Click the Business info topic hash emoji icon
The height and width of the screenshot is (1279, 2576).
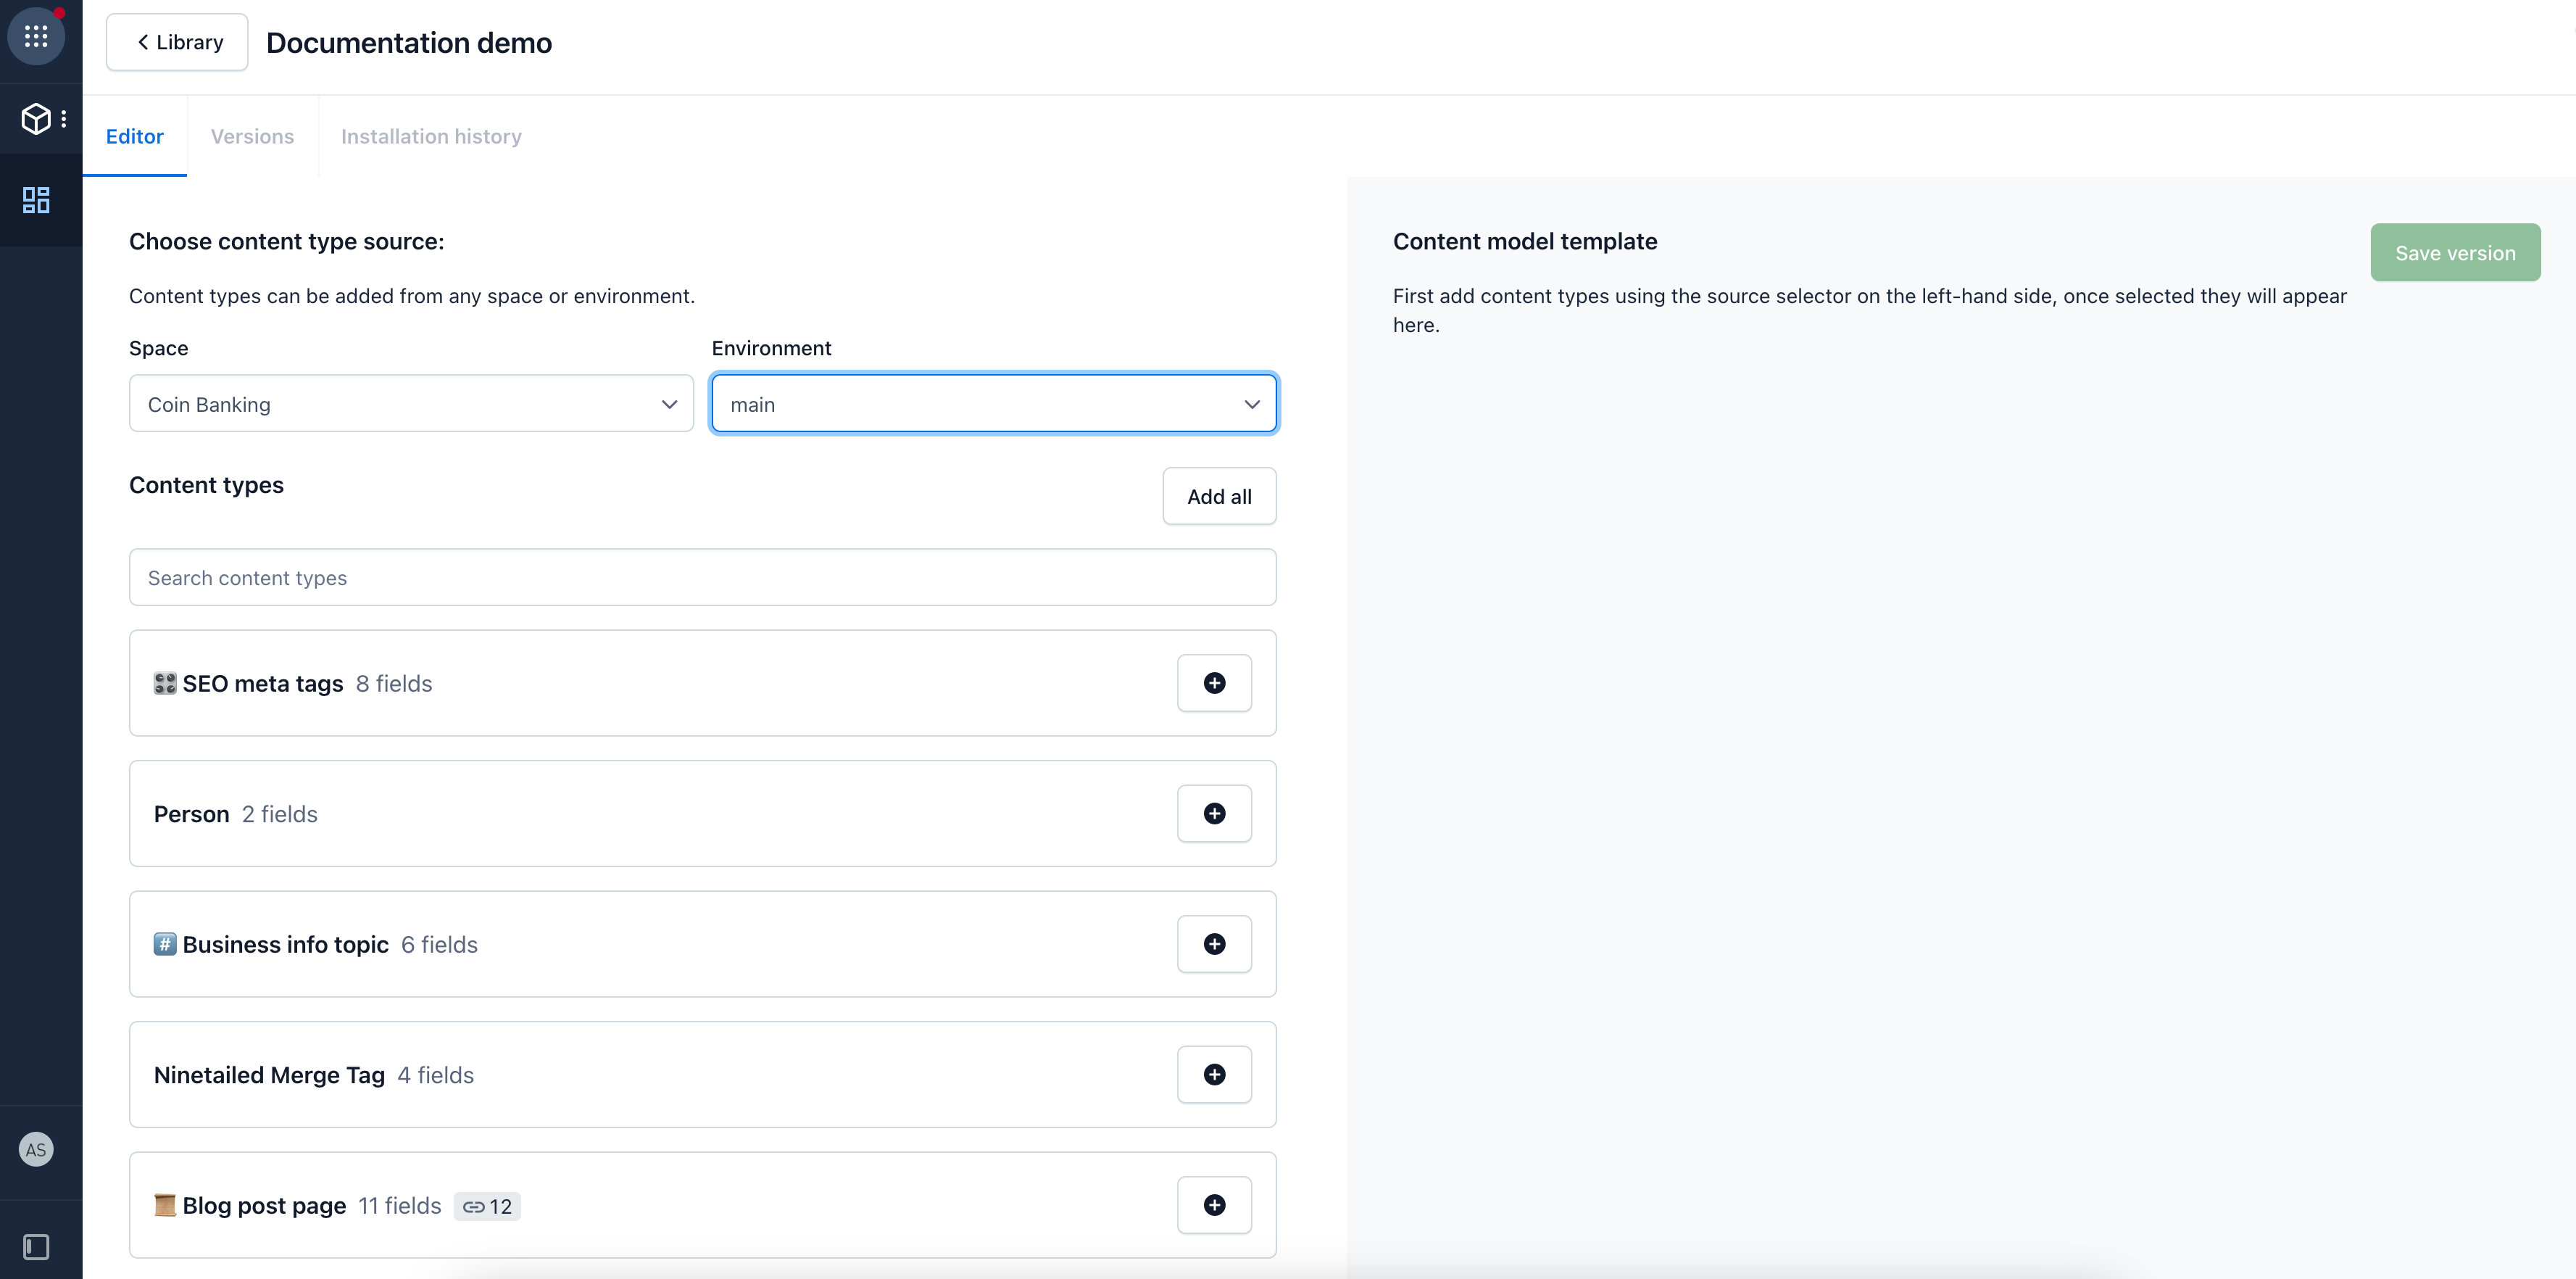tap(165, 944)
